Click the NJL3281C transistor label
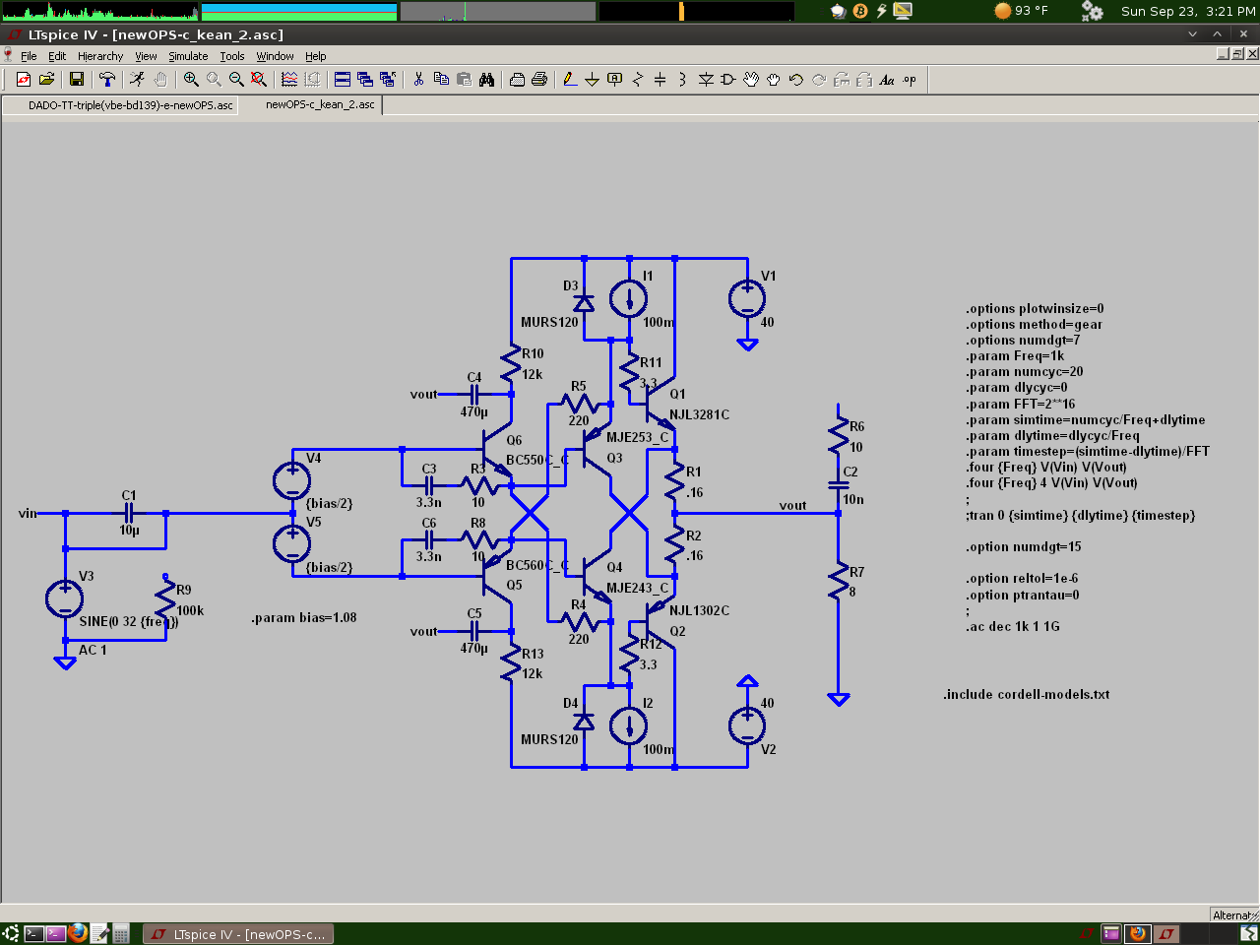The image size is (1260, 945). [700, 414]
